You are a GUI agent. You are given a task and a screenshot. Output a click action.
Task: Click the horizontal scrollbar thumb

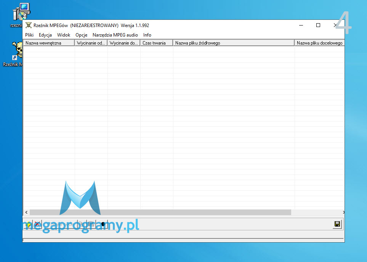click(x=160, y=212)
